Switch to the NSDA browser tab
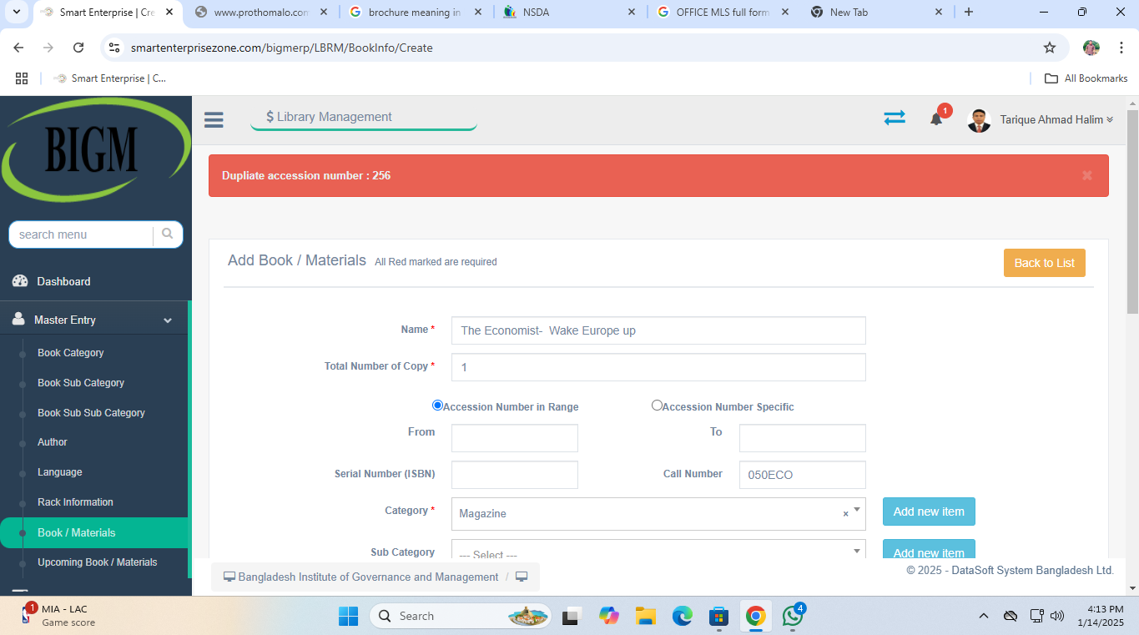Image resolution: width=1139 pixels, height=635 pixels. pos(567,13)
